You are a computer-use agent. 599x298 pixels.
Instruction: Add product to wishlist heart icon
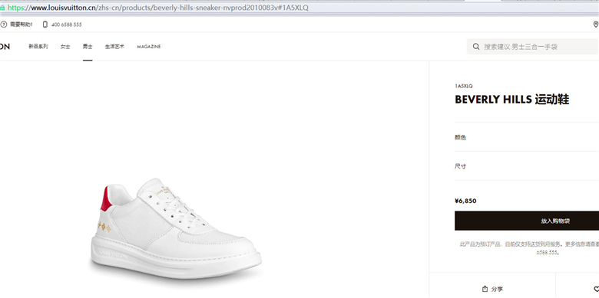pyautogui.click(x=597, y=289)
